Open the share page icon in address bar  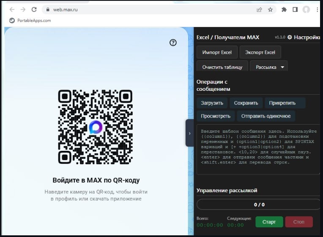pos(259,9)
